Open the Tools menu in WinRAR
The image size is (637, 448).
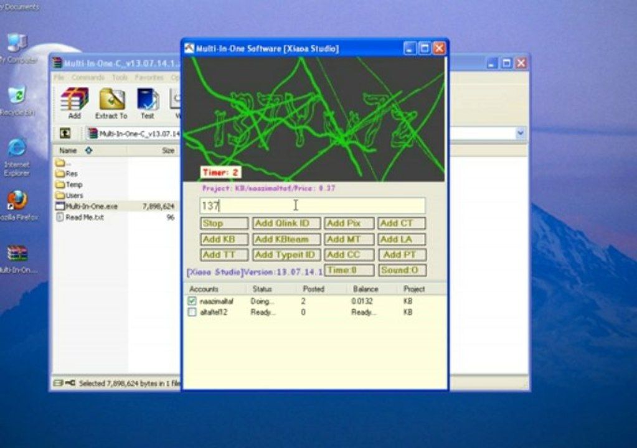[120, 77]
